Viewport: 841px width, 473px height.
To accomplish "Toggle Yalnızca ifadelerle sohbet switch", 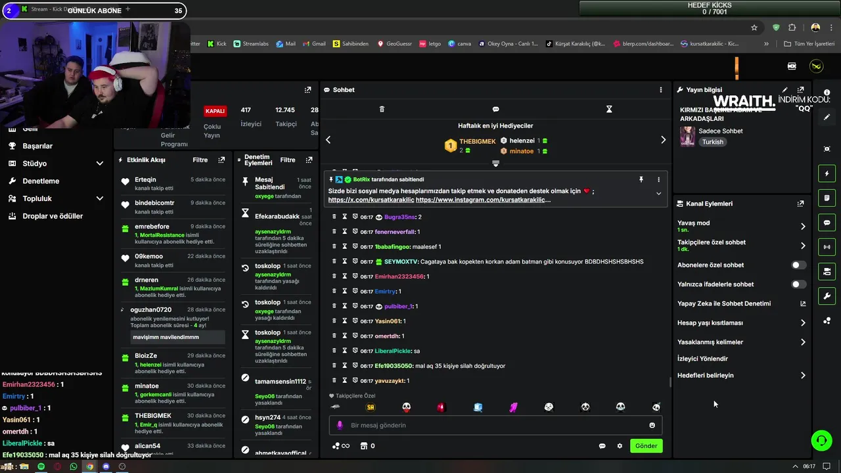I will coord(798,284).
